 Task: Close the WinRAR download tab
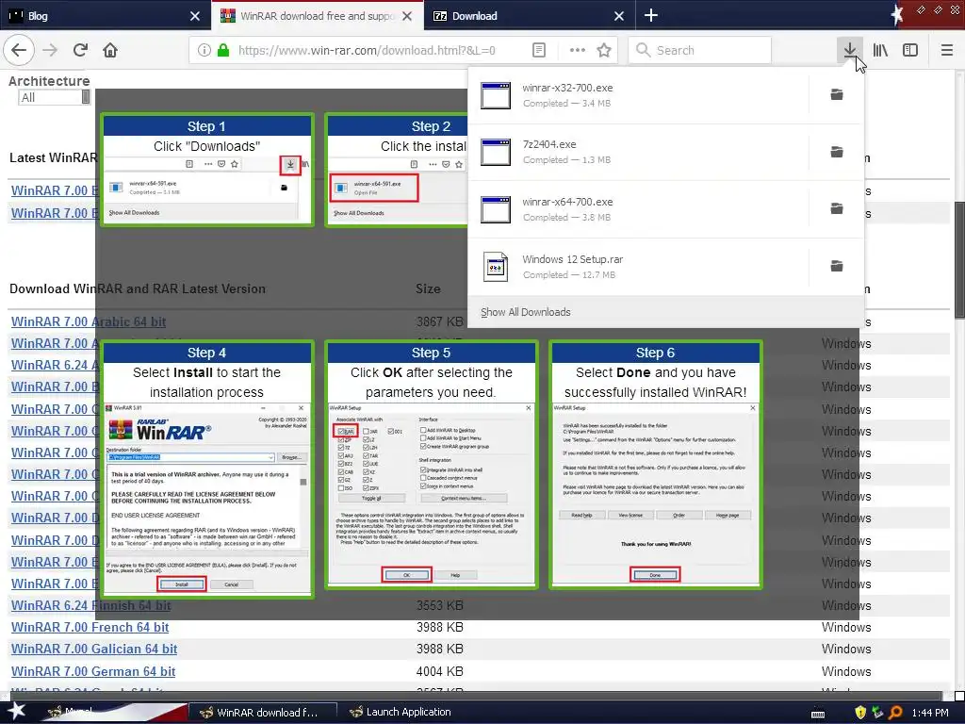(407, 16)
